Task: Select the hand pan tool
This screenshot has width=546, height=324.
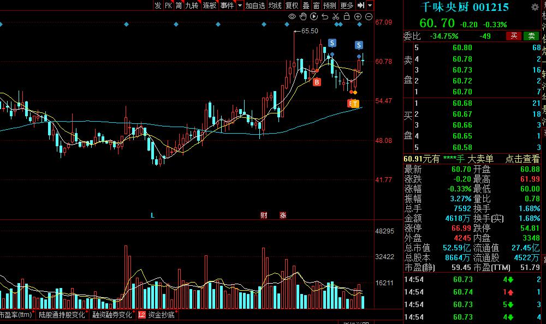Action: click(x=303, y=16)
